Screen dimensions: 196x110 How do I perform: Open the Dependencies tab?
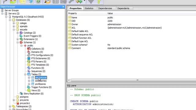click(105, 8)
